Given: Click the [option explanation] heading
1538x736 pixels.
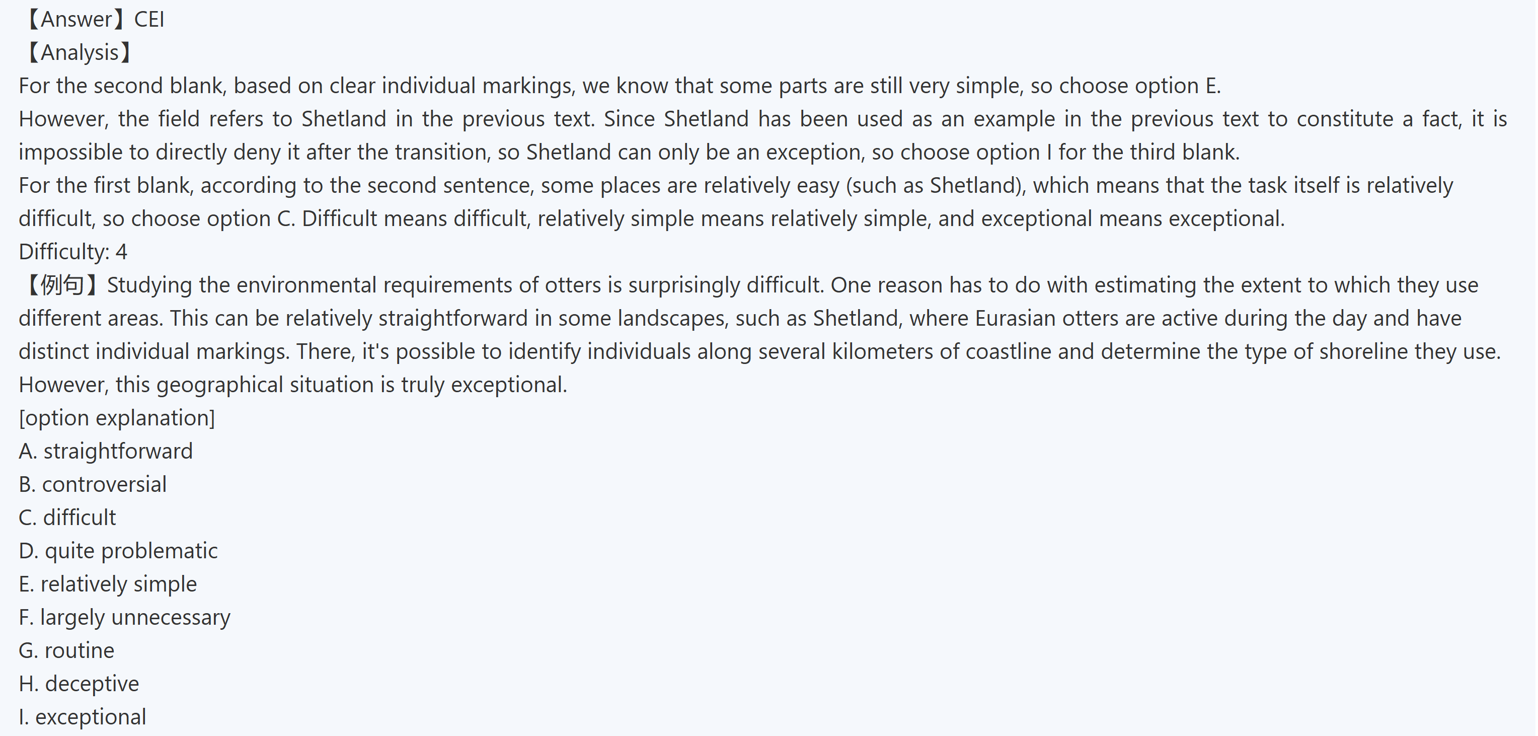Looking at the screenshot, I should [x=116, y=417].
